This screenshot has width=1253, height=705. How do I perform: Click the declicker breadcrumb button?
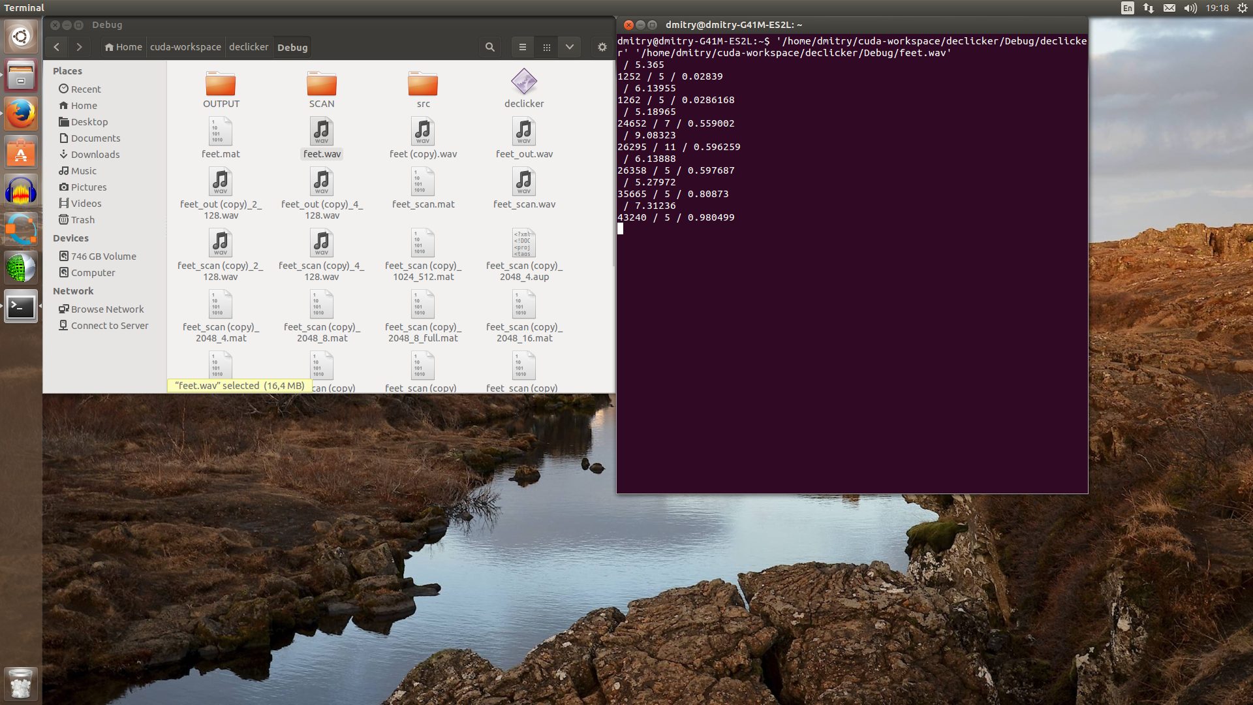coord(249,47)
